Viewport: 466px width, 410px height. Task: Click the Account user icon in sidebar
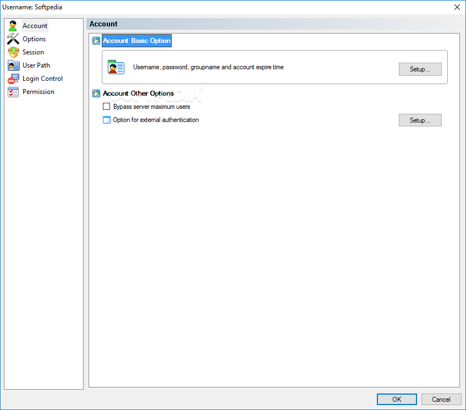coord(13,26)
